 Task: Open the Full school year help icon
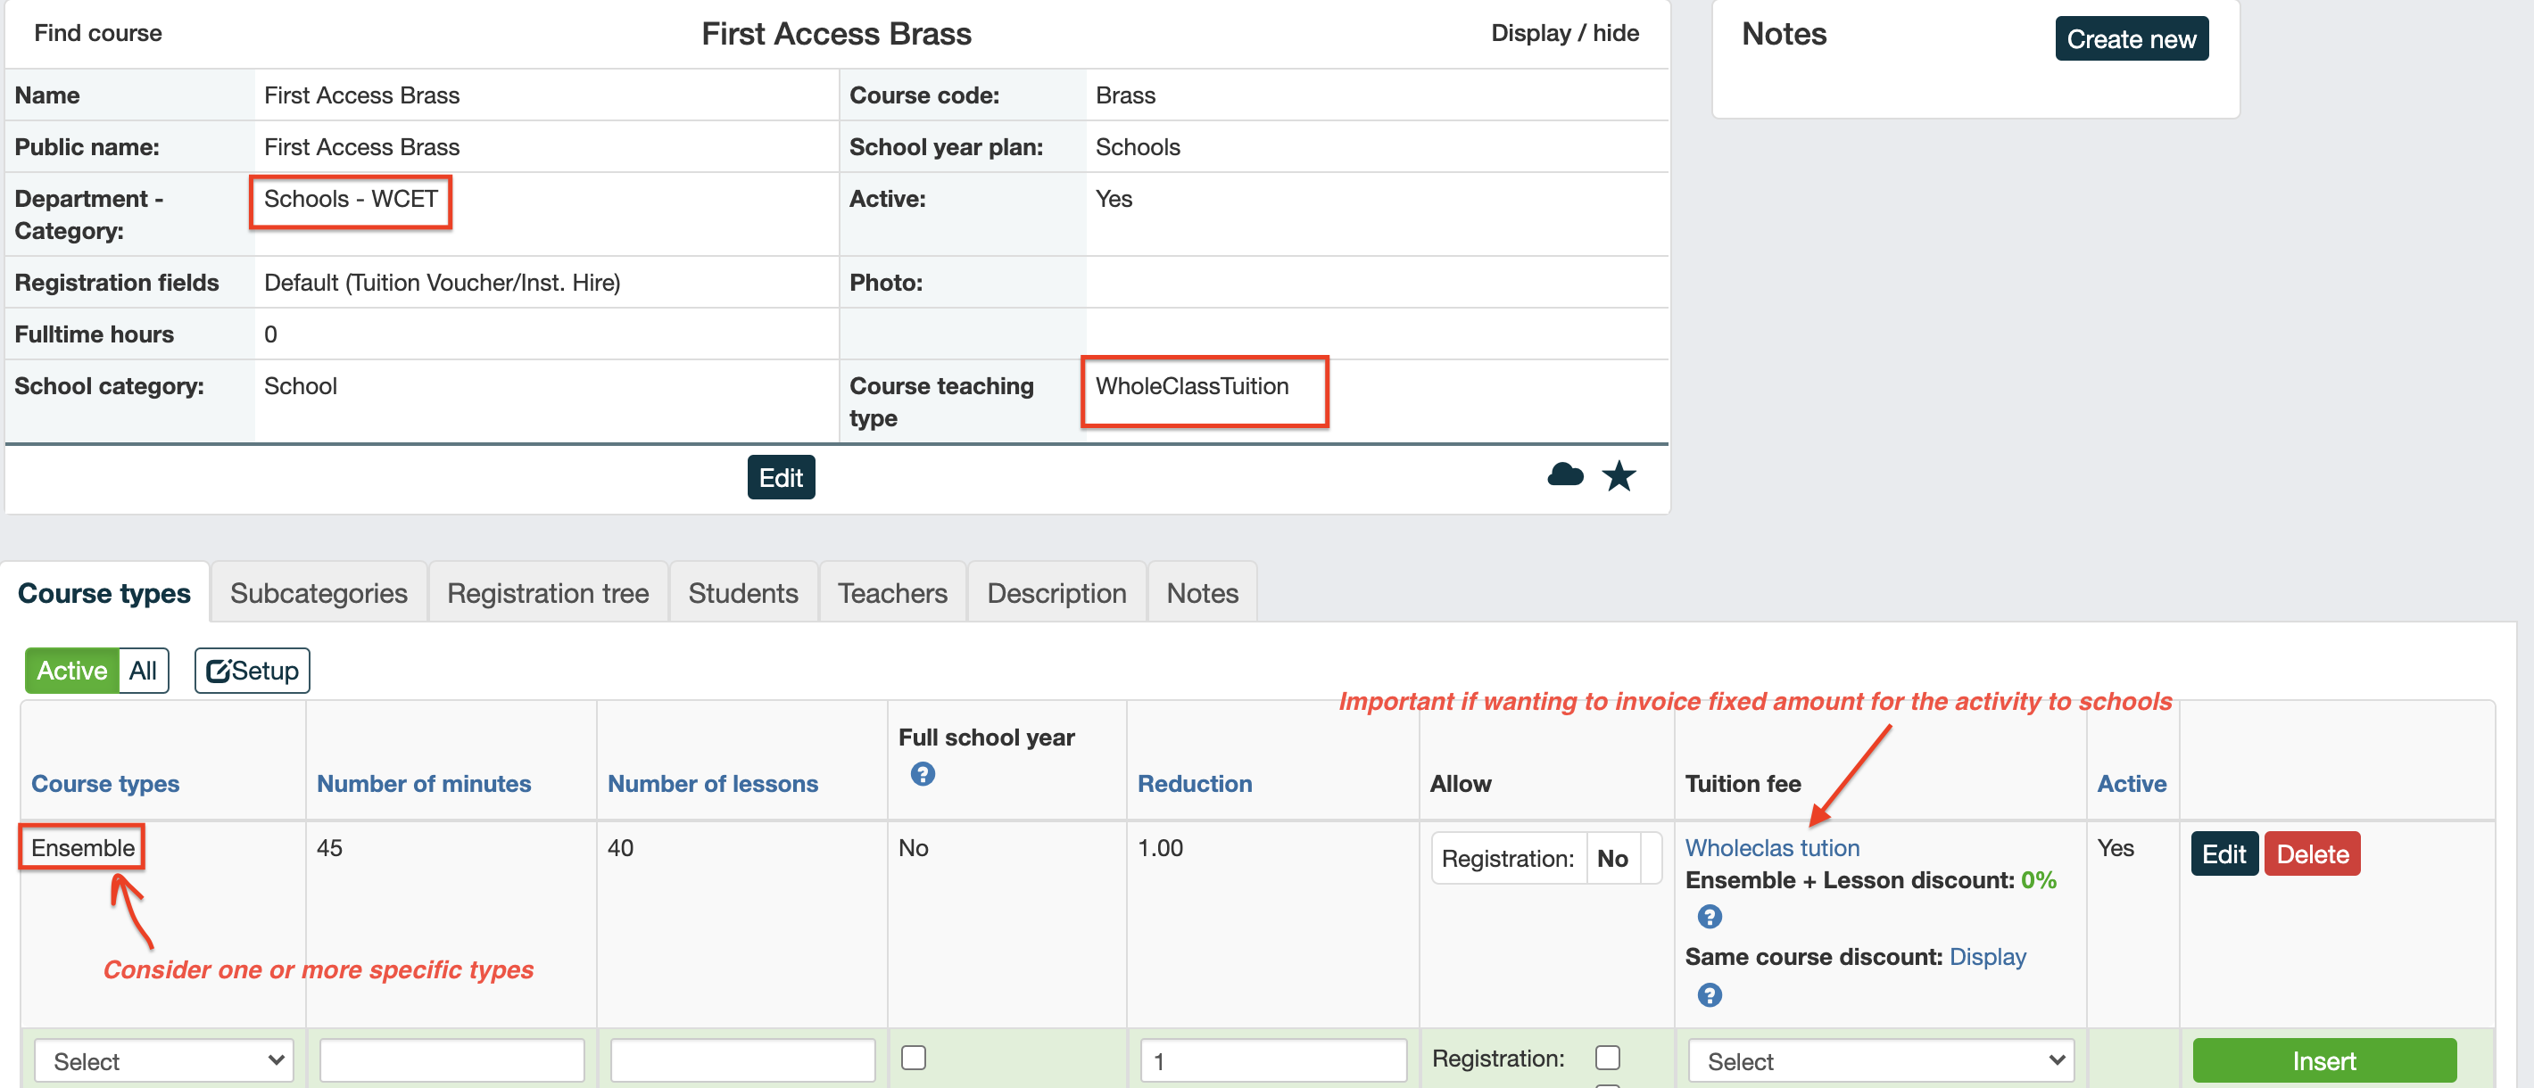click(x=922, y=774)
